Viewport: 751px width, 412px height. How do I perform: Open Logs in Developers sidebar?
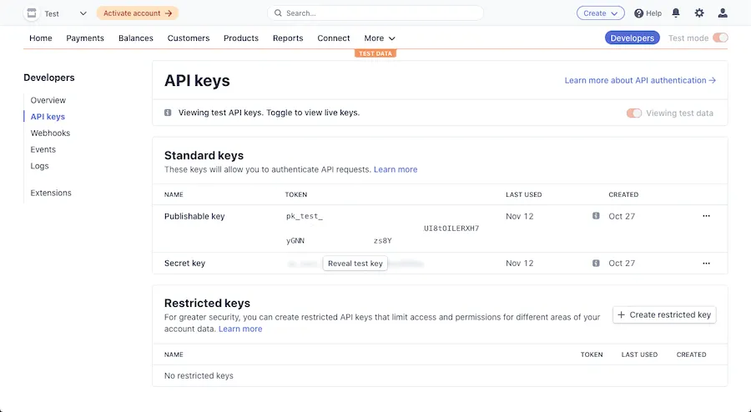point(39,166)
